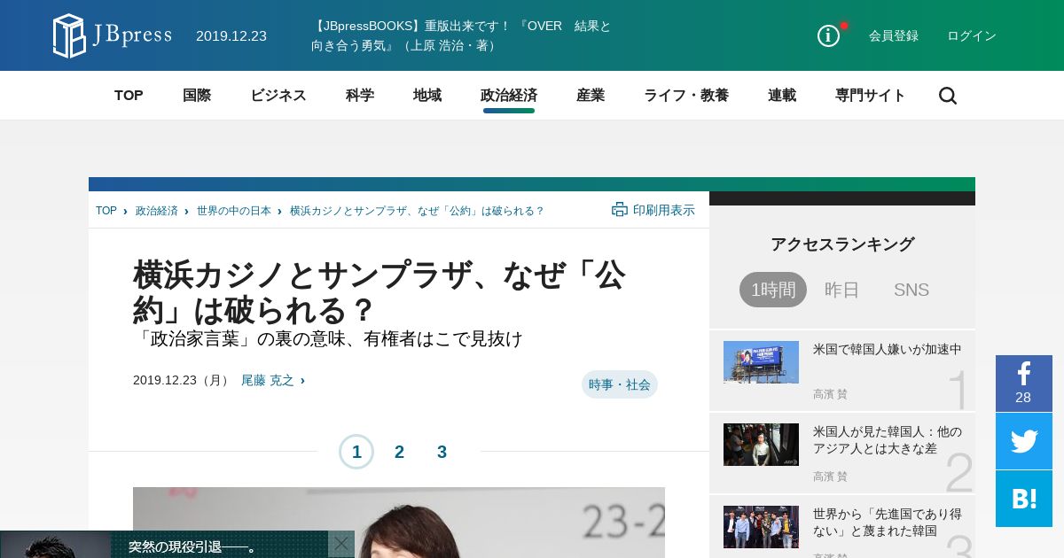The height and width of the screenshot is (558, 1064).
Task: Go to TOP in main navigation
Action: pyautogui.click(x=129, y=96)
